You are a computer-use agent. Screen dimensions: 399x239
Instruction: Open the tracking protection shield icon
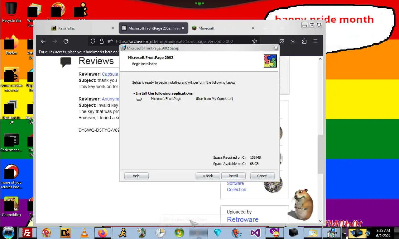point(93,41)
